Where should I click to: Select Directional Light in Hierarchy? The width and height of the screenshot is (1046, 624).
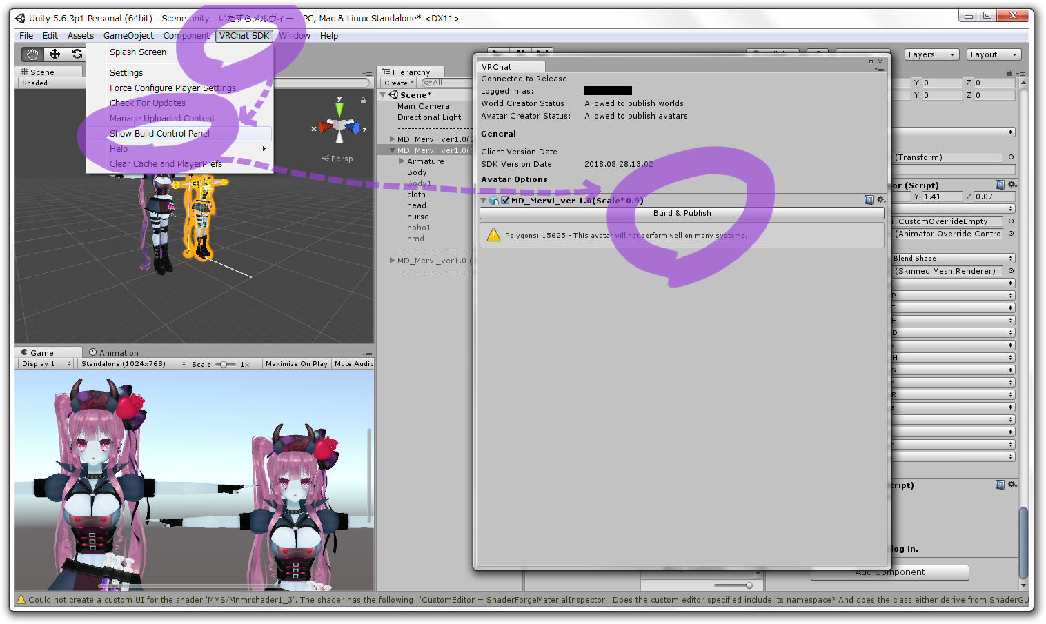429,117
